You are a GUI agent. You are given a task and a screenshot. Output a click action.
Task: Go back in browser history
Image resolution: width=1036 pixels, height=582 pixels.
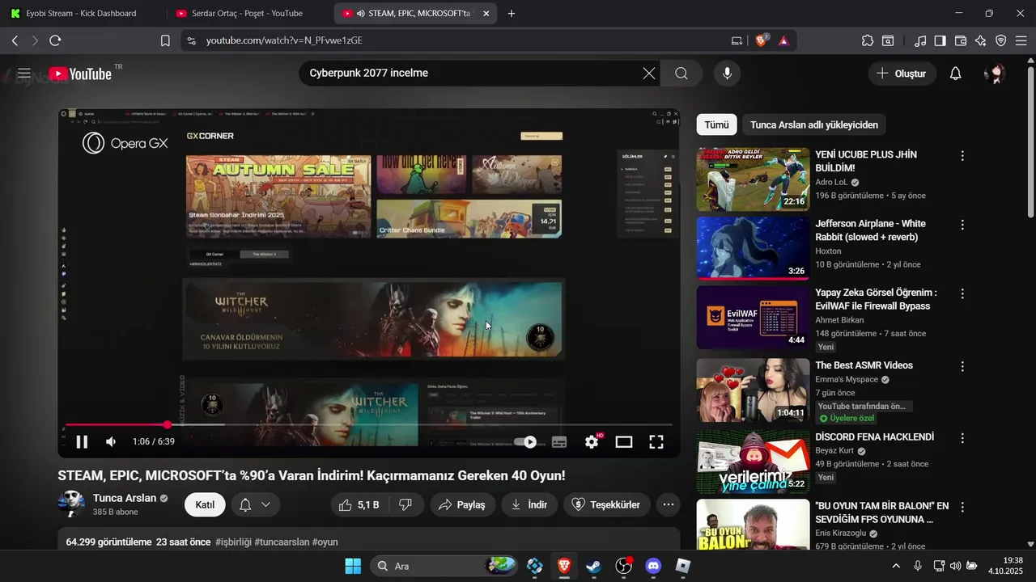point(15,40)
